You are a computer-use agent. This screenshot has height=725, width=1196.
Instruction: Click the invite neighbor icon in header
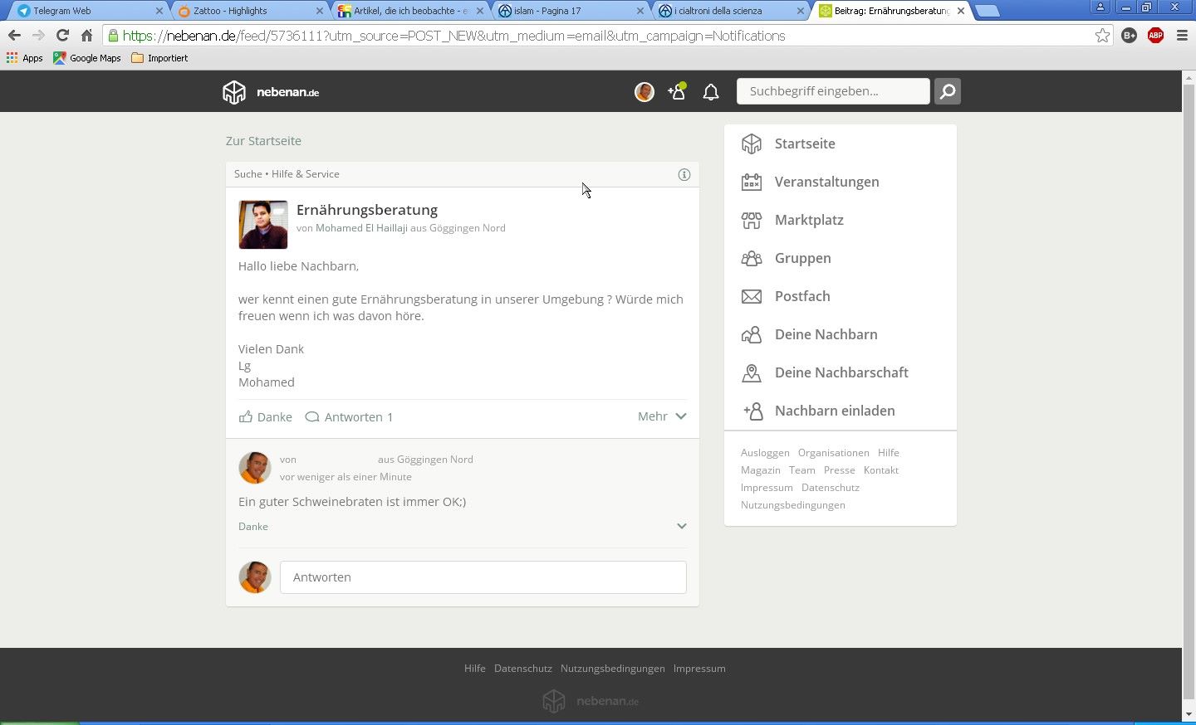(677, 91)
